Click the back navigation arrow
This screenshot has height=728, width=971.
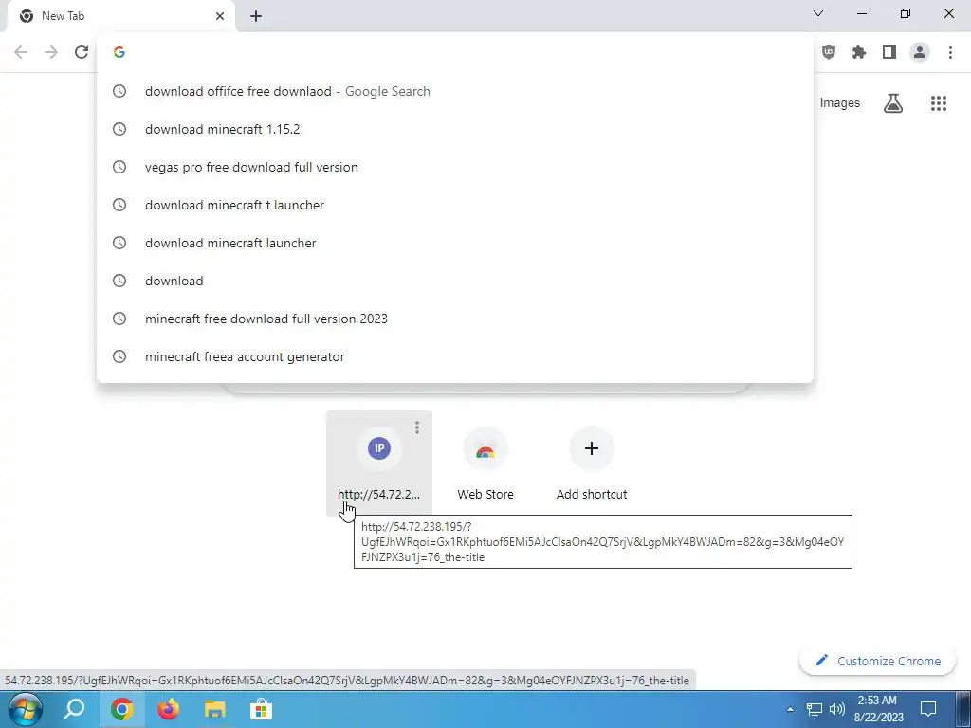[21, 52]
